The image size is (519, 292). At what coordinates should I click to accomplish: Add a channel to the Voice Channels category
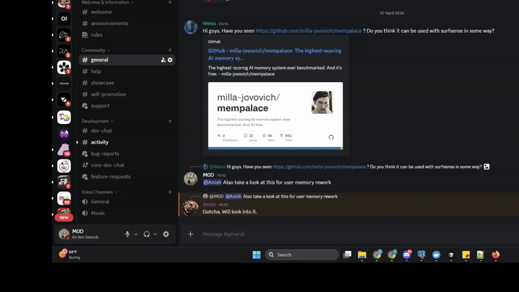click(x=170, y=192)
